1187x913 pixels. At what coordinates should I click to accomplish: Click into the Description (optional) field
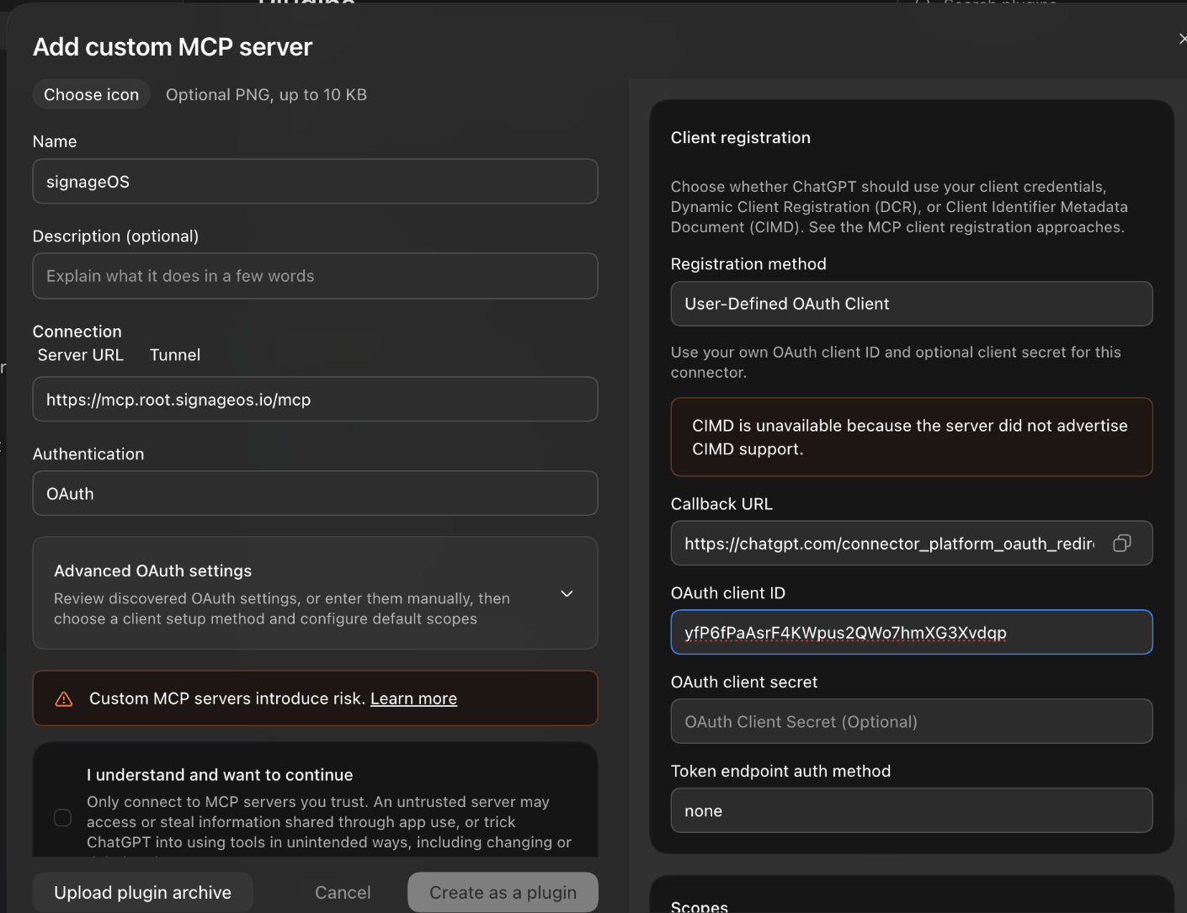315,276
